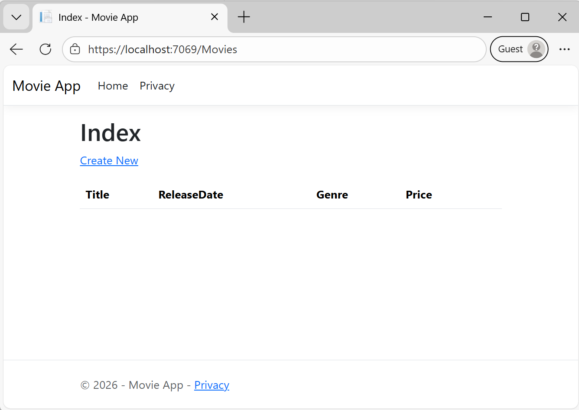Open the Privacy page from the navbar
Screen dimensions: 579x410
157,86
